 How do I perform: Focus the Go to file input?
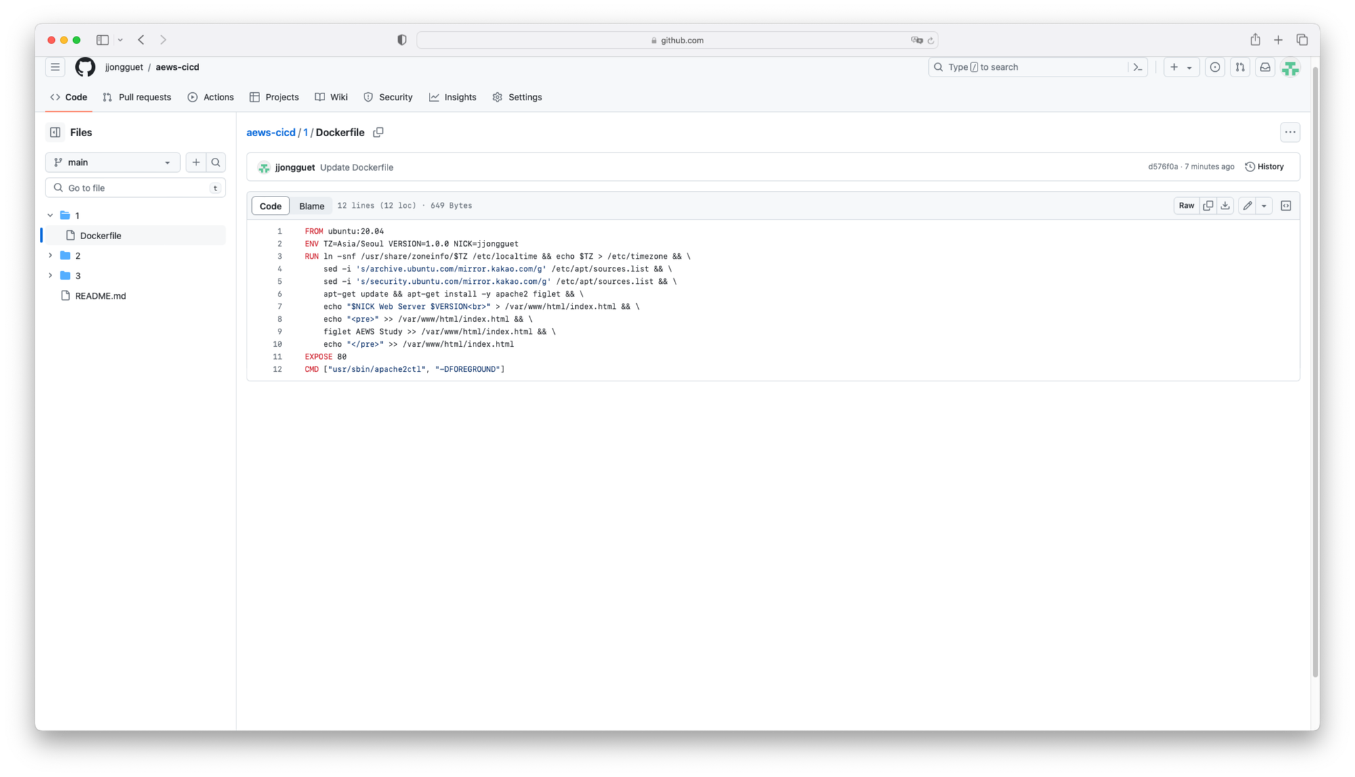135,188
